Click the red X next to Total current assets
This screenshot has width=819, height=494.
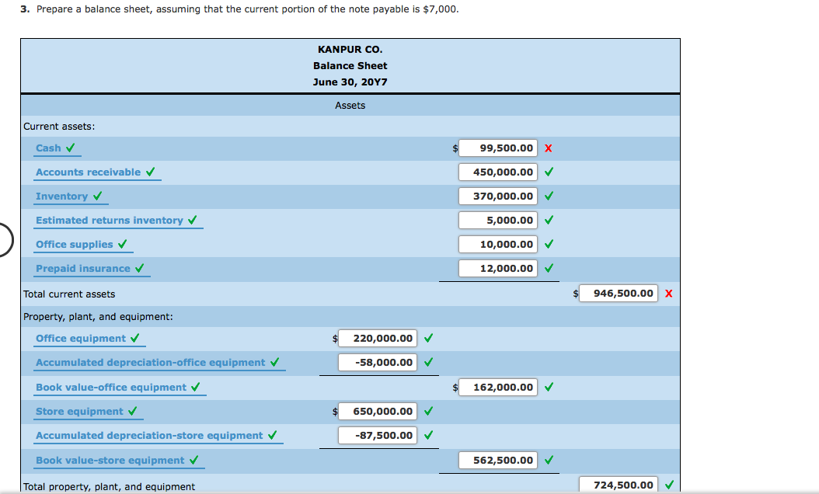(x=667, y=293)
